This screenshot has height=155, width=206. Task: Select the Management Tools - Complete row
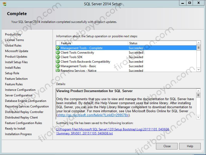click(x=126, y=48)
